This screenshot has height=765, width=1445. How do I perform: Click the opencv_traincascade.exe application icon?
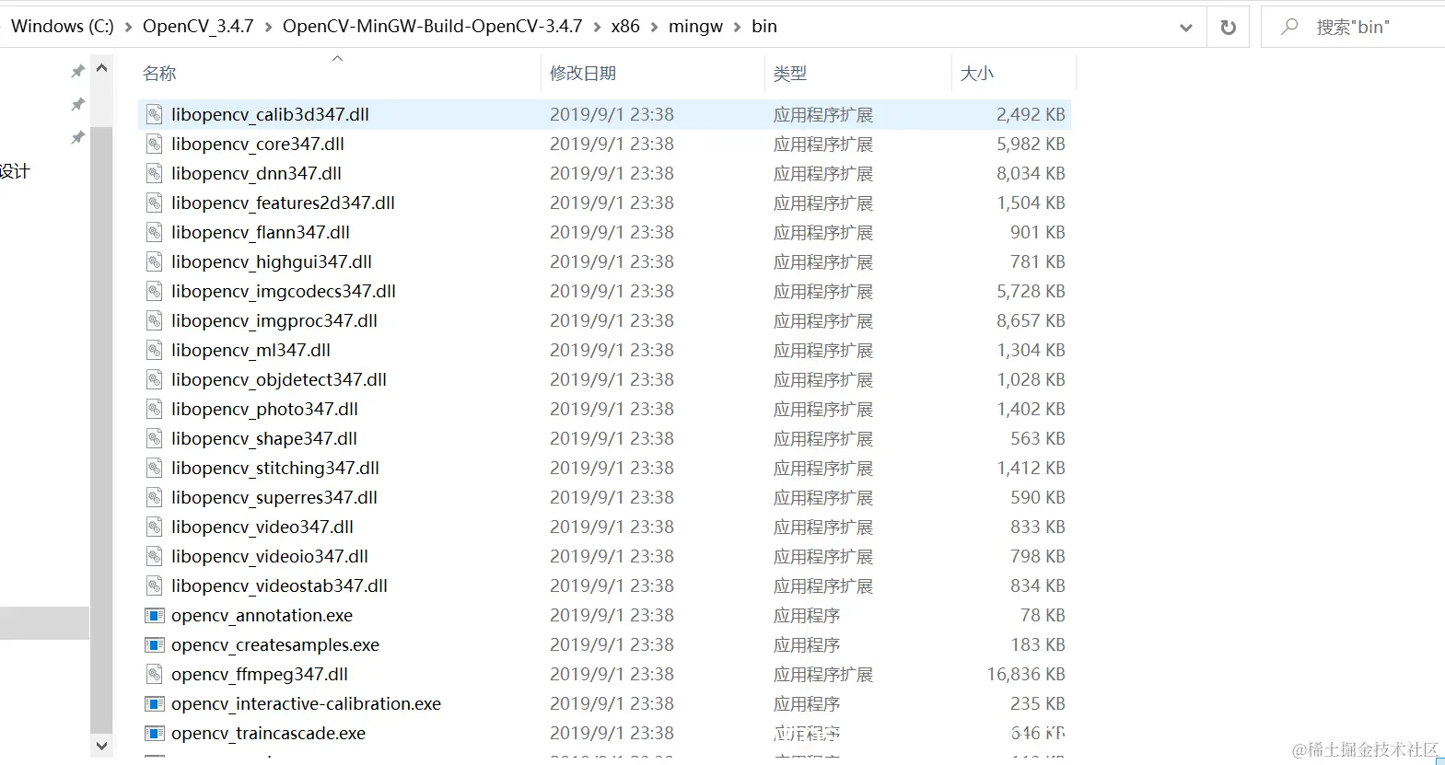(x=155, y=733)
